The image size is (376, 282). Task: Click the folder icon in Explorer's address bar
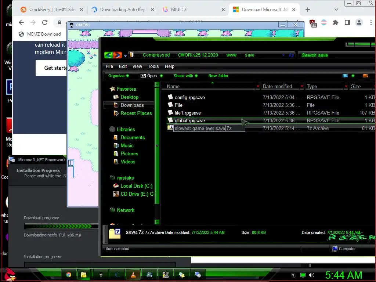(x=132, y=55)
